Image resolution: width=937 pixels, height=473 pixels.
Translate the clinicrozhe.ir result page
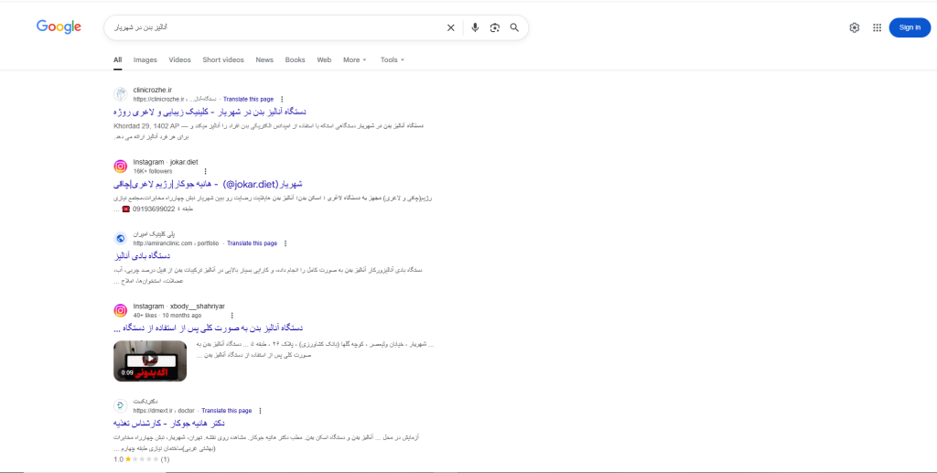coord(249,99)
